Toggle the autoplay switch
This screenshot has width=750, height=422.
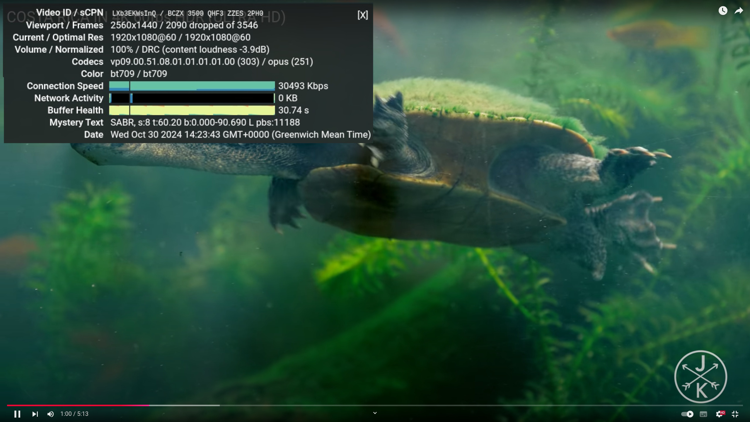(x=687, y=414)
